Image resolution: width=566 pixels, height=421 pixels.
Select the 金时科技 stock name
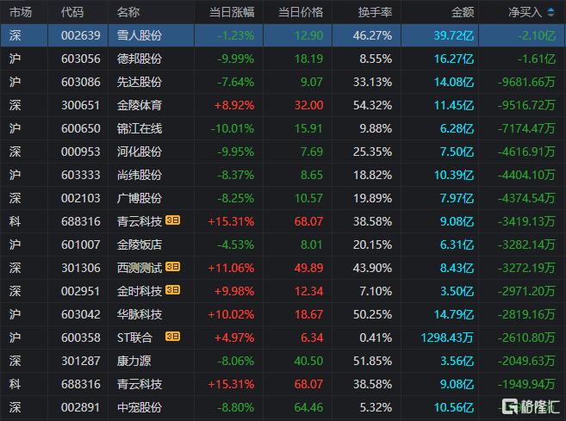pyautogui.click(x=140, y=291)
